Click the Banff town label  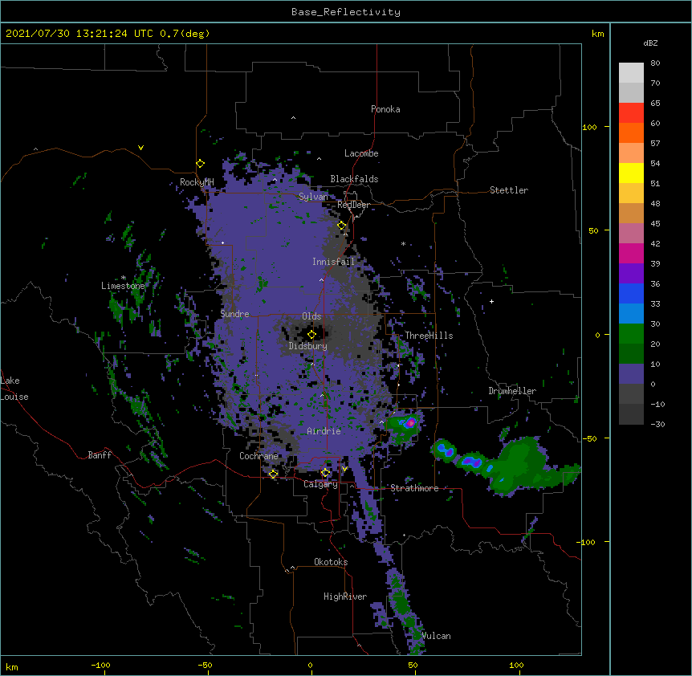point(100,455)
